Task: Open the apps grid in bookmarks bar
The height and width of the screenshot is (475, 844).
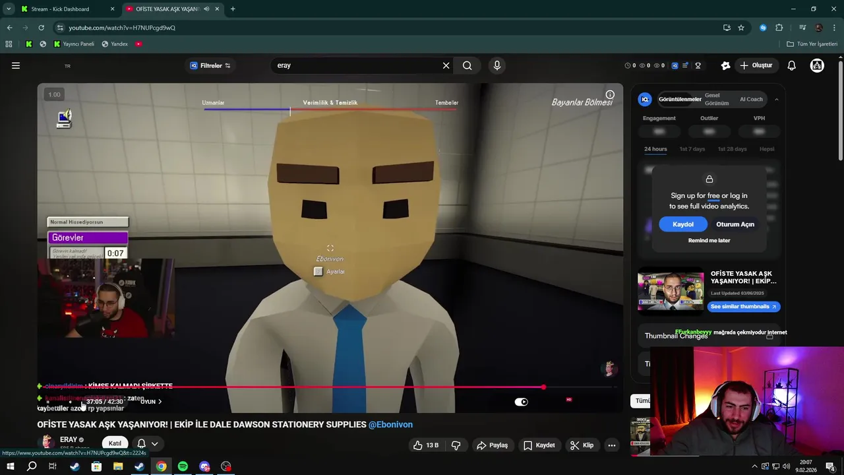Action: (9, 44)
